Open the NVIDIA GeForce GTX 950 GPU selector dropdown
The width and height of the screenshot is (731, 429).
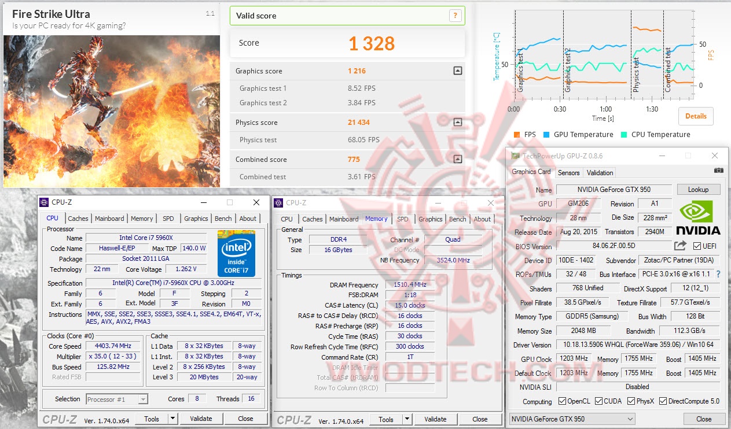[572, 419]
